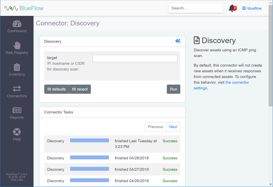Image resolution: width=273 pixels, height=187 pixels.
Task: Click the BlueFlow logo
Action: point(24,8)
